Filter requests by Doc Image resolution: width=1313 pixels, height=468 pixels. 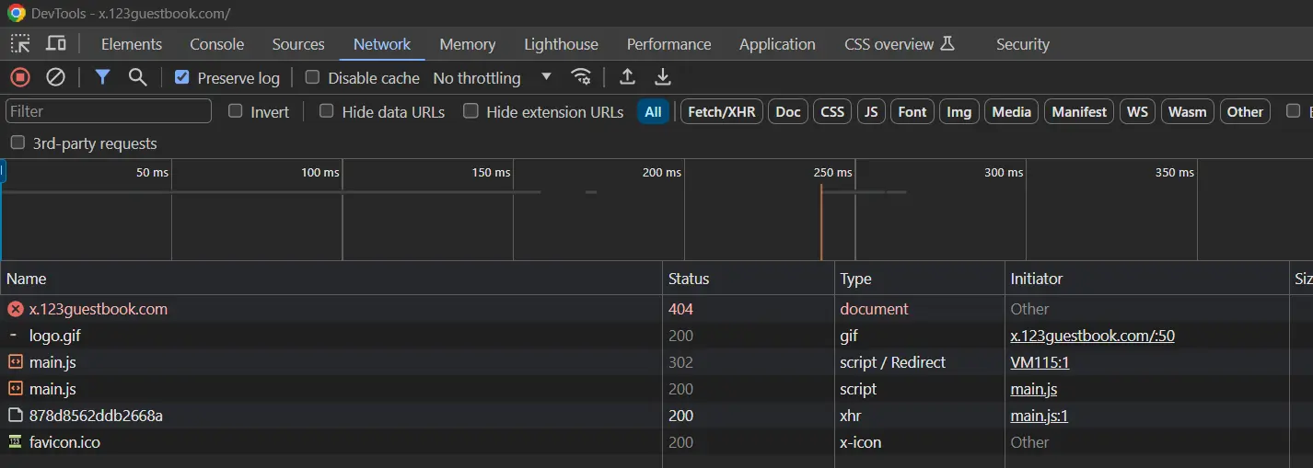click(x=788, y=111)
